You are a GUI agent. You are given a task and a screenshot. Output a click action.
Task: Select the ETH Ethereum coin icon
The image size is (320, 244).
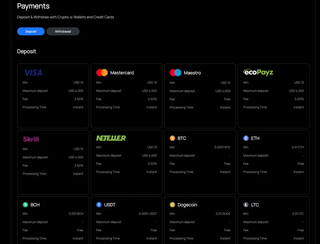pos(246,138)
